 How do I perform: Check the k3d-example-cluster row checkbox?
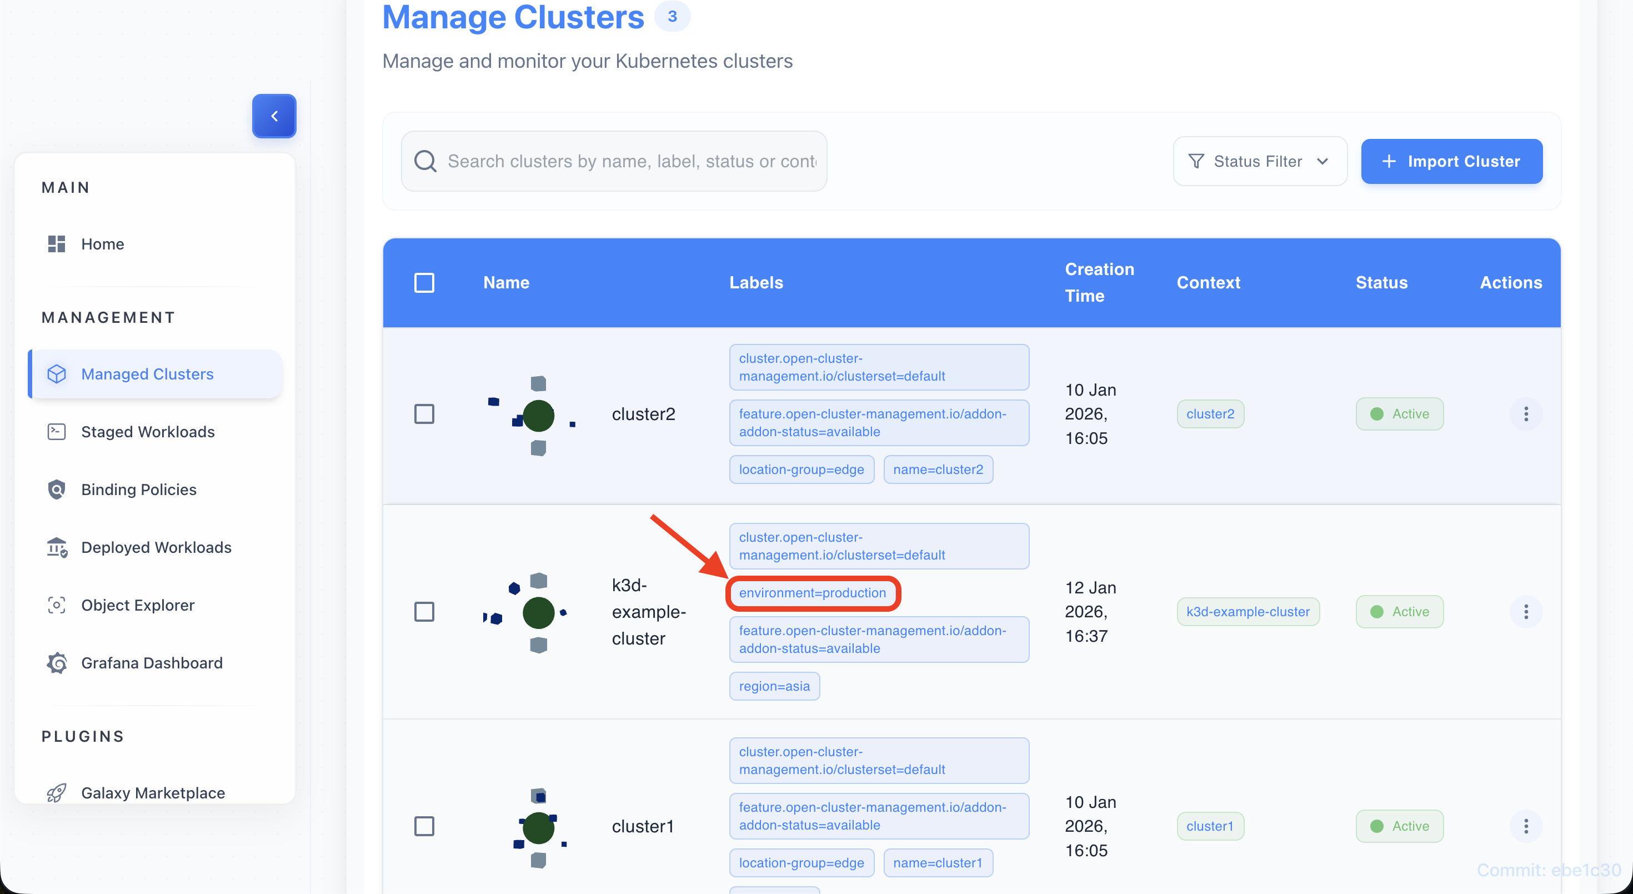(424, 612)
